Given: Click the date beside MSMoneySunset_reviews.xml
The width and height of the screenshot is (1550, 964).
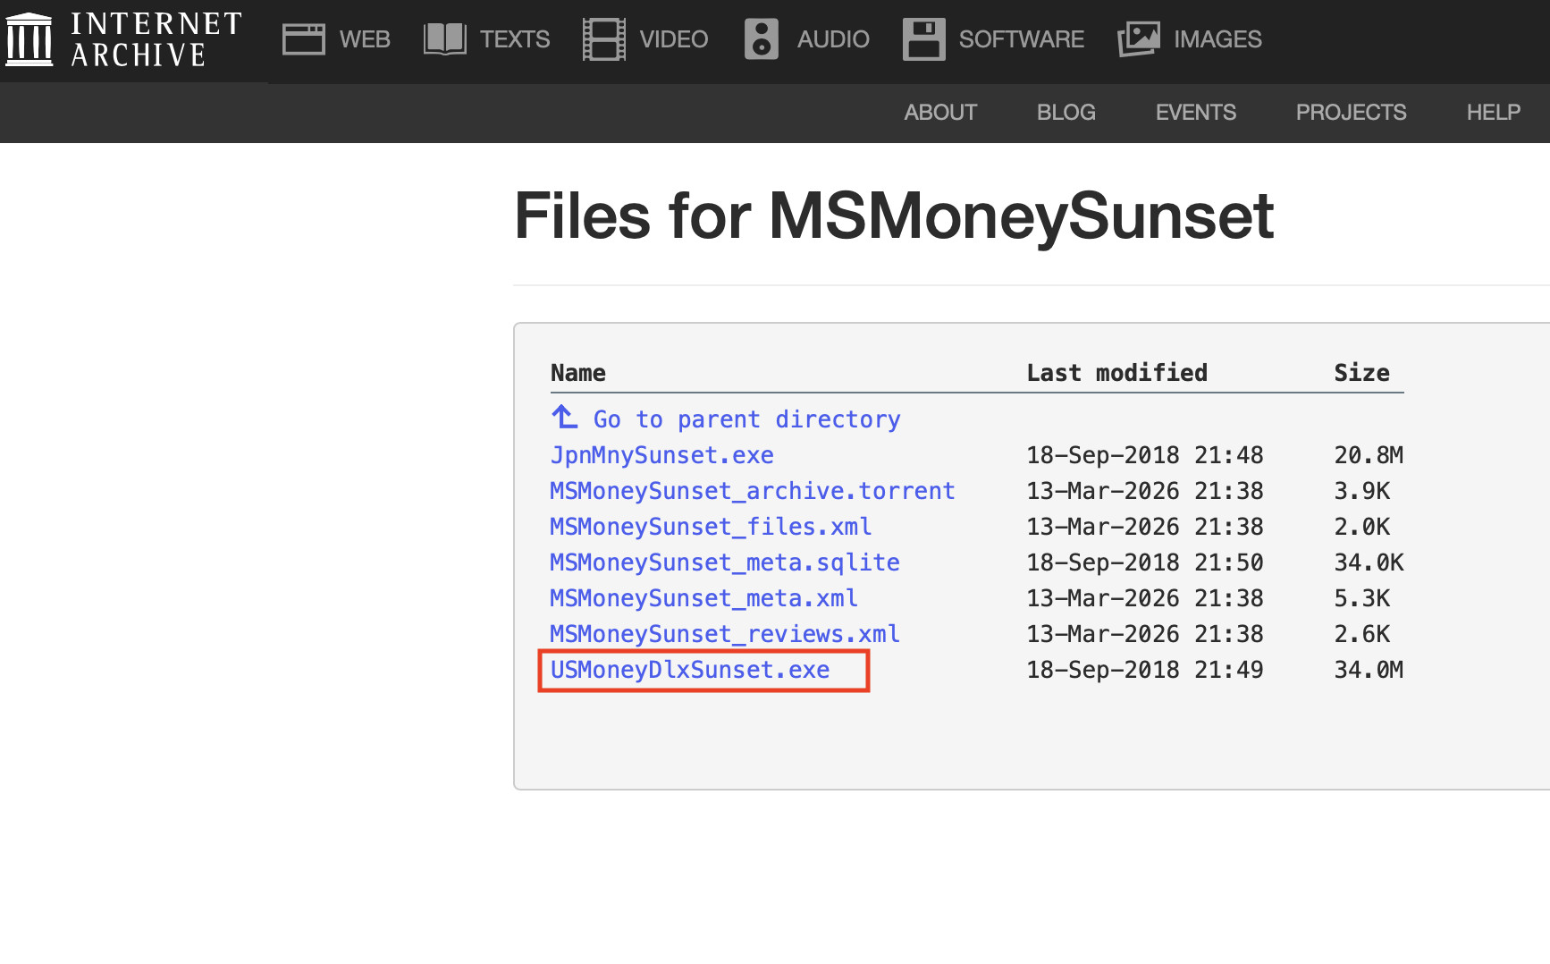Looking at the screenshot, I should click(1145, 634).
